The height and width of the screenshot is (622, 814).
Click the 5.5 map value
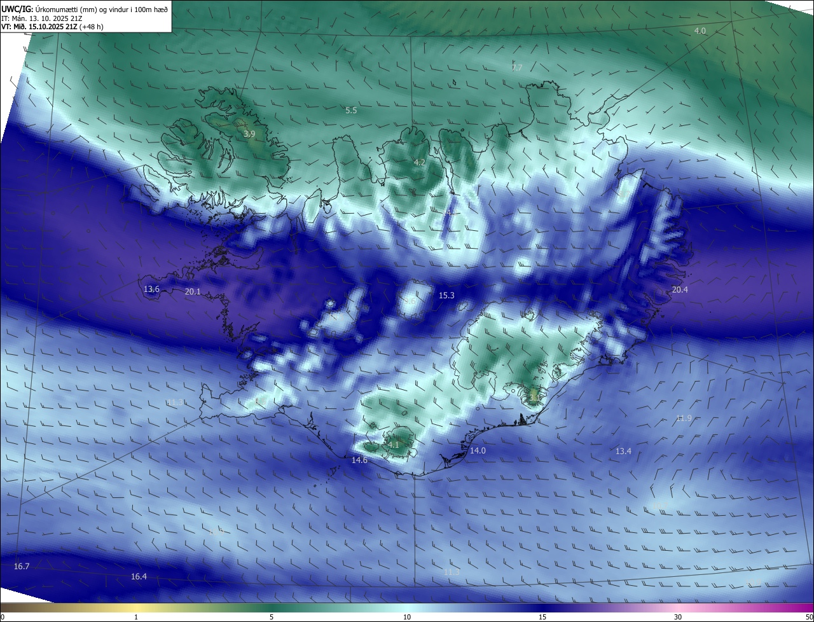351,110
